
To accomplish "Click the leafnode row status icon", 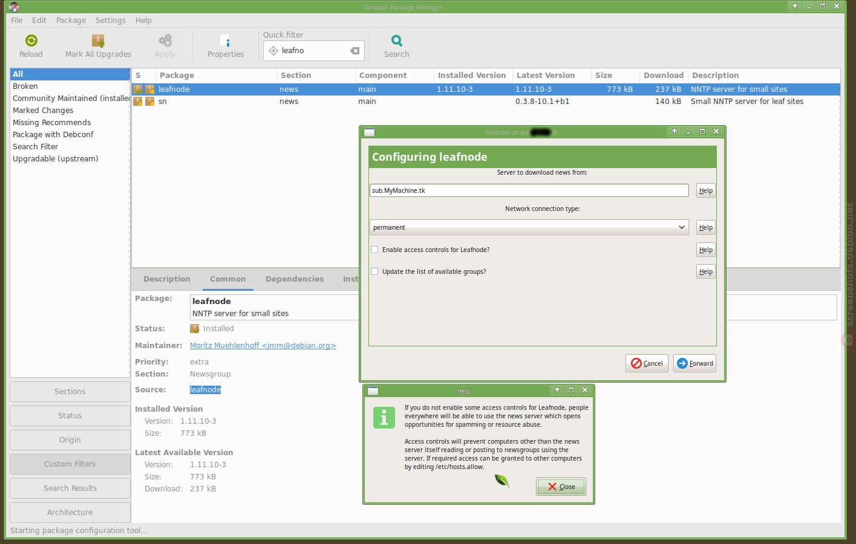I will (138, 89).
